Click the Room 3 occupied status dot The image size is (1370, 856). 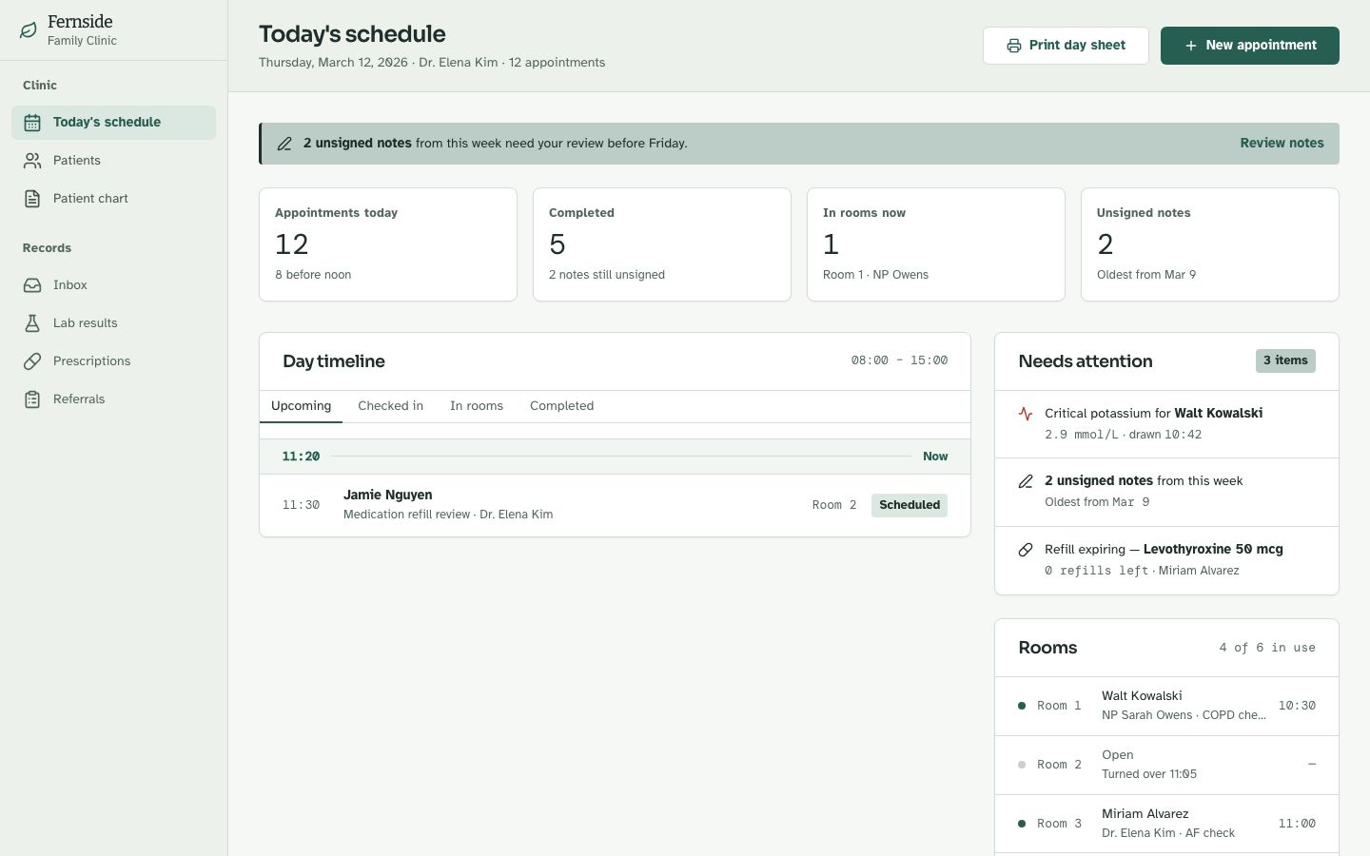point(1022,824)
